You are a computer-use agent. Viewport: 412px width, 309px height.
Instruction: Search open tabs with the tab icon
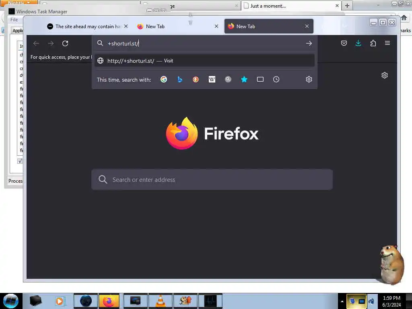click(x=260, y=79)
